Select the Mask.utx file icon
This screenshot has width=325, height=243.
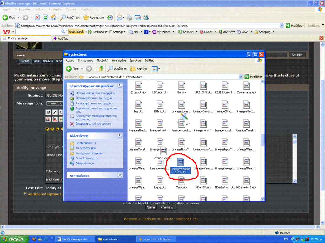(x=182, y=181)
